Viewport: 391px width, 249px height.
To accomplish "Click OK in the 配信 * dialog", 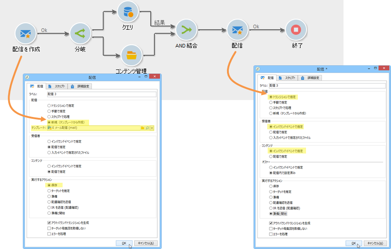I will click(x=354, y=243).
